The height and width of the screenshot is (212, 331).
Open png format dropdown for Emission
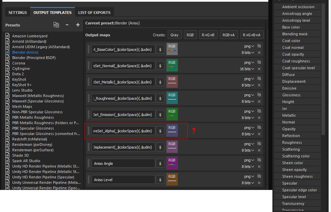pyautogui.click(x=249, y=111)
